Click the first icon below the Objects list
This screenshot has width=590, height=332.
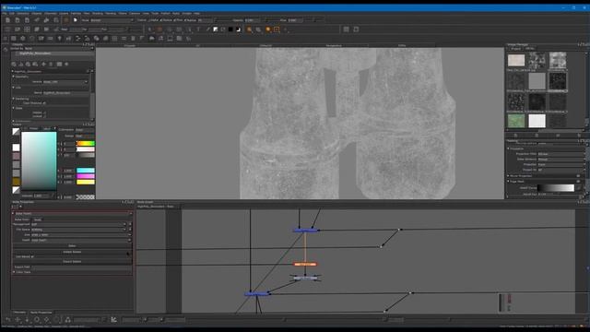tap(14, 64)
